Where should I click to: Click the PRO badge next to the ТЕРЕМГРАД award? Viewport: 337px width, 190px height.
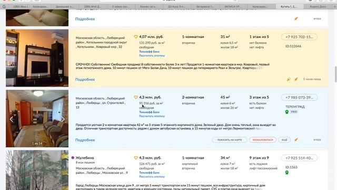click(x=294, y=112)
